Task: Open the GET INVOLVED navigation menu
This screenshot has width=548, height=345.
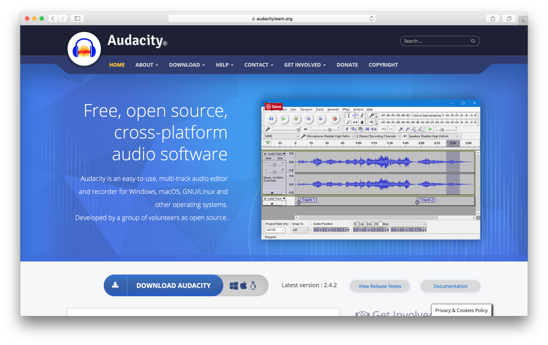Action: pyautogui.click(x=305, y=65)
